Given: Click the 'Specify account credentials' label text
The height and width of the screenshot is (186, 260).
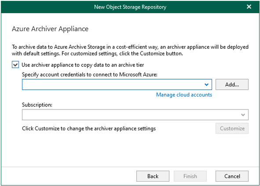Looking at the screenshot, I should (90, 75).
